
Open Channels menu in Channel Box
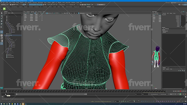pyautogui.click(x=164, y=13)
